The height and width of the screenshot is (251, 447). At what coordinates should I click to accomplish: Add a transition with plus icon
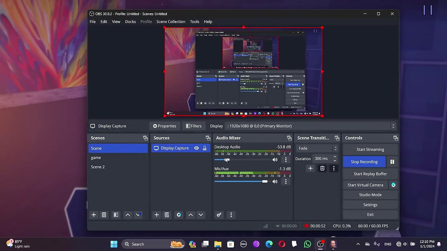(310, 168)
